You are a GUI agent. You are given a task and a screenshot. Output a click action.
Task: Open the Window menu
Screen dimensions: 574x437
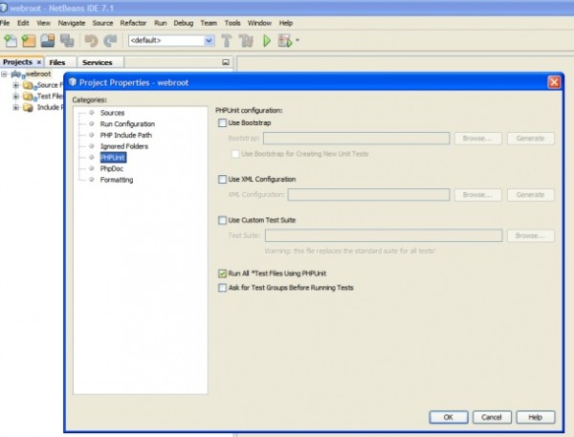259,23
